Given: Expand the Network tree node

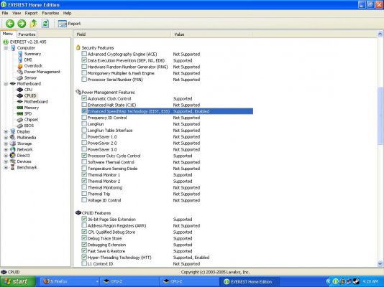Looking at the screenshot, I should pos(6,149).
